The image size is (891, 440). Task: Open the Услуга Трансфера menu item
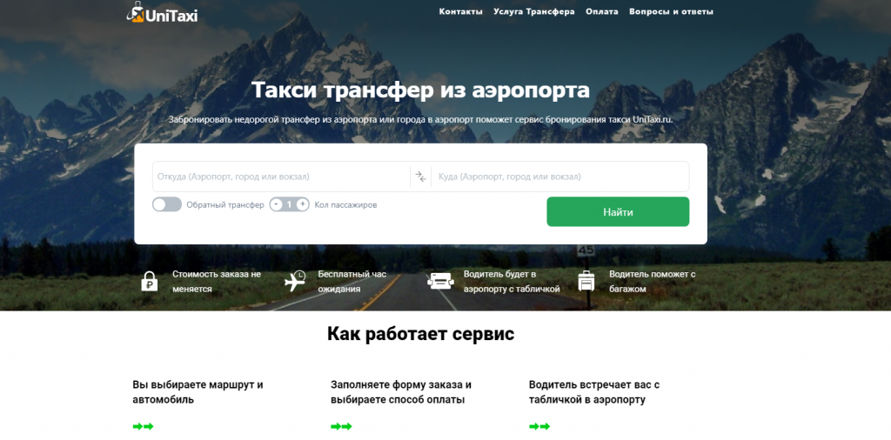point(534,11)
